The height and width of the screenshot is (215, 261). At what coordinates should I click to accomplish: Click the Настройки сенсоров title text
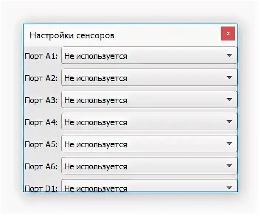coord(72,36)
